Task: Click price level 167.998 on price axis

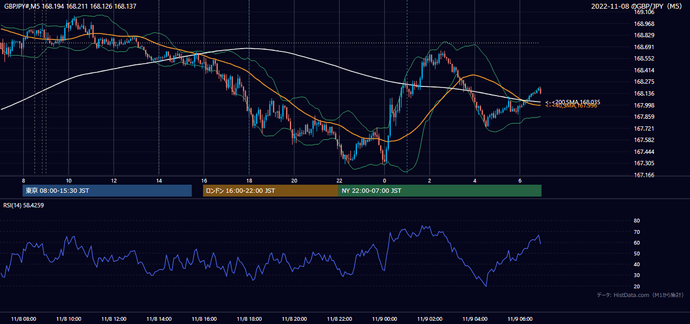Action: pyautogui.click(x=644, y=105)
